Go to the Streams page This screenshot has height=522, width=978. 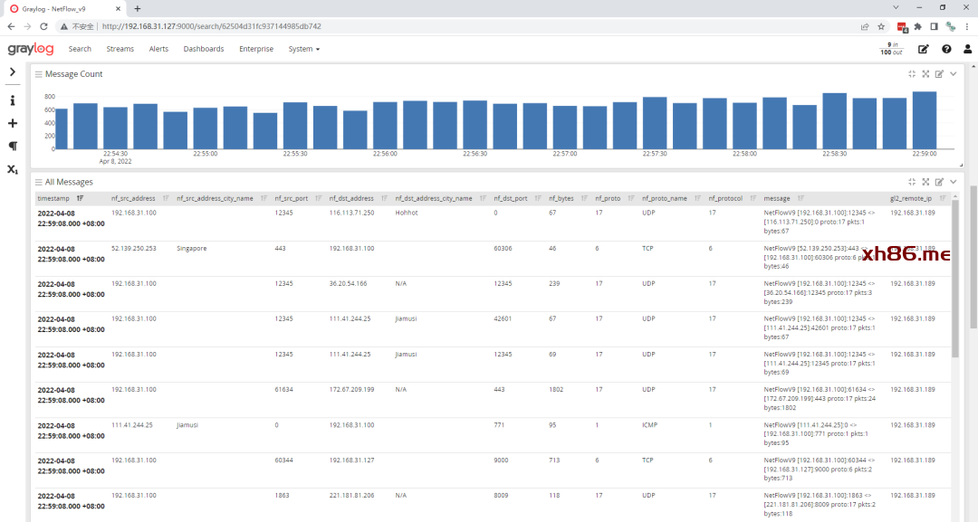[x=120, y=49]
